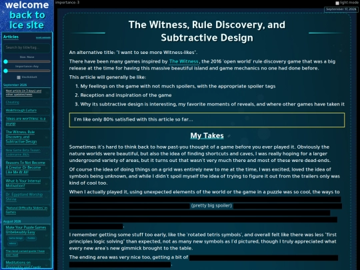Open the Cheating article
Screen dimensions: 360x270
click(13, 102)
